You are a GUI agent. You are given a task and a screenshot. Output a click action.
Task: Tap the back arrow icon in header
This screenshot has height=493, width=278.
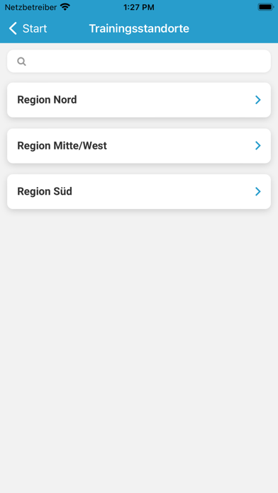(x=13, y=28)
